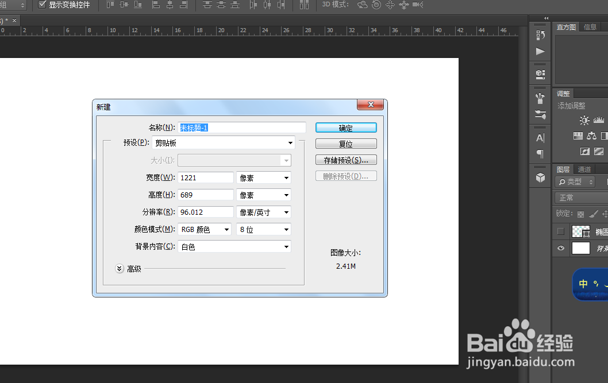Add Color Balance adjustment
Viewport: 608px width, 383px height.
tap(592, 136)
